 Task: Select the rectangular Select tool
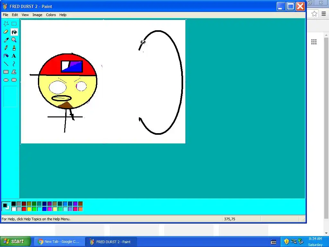tap(14, 24)
